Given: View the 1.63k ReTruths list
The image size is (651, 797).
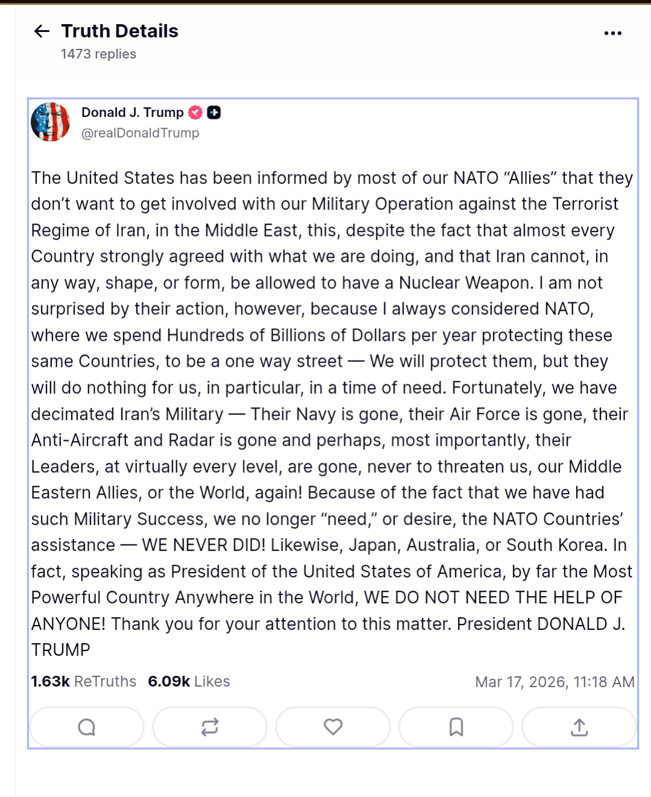Looking at the screenshot, I should 84,682.
